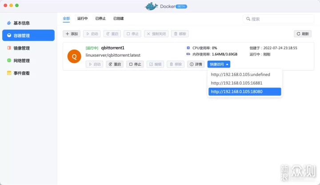
Task: Click the BETA badge in title
Action: pos(181,7)
